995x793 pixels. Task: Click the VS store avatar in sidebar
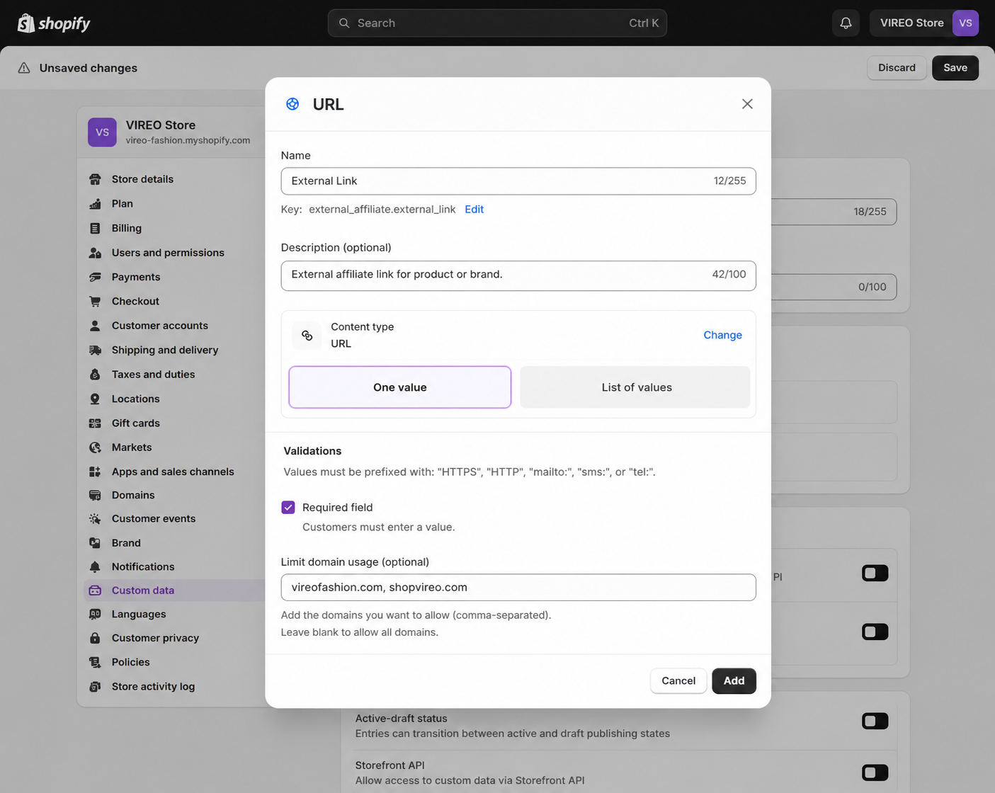click(102, 132)
